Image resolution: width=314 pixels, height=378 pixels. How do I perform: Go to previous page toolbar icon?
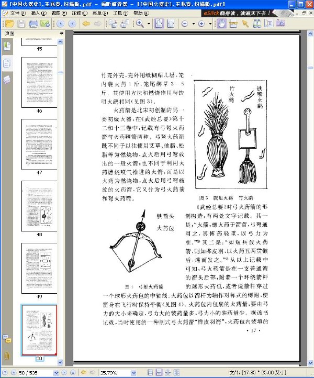(61, 24)
